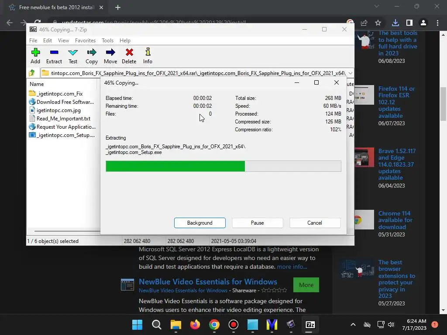Click the Delete toolbar icon

[x=129, y=56]
